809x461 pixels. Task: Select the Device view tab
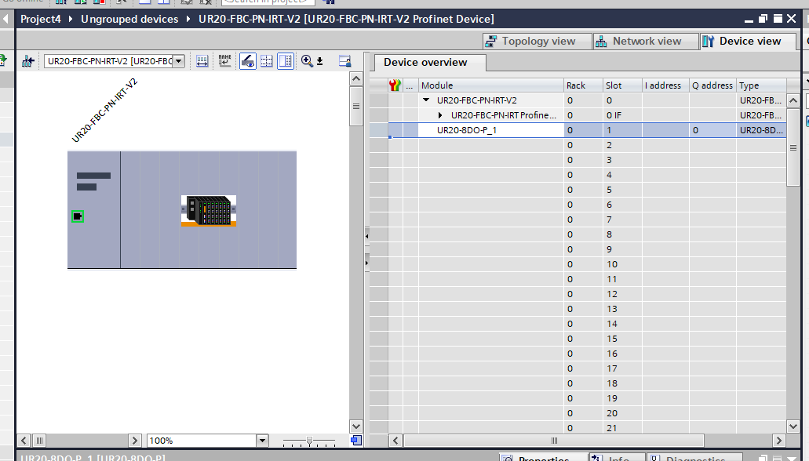pyautogui.click(x=748, y=42)
